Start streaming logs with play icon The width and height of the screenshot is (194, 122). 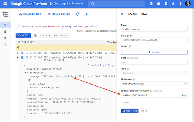point(87,14)
